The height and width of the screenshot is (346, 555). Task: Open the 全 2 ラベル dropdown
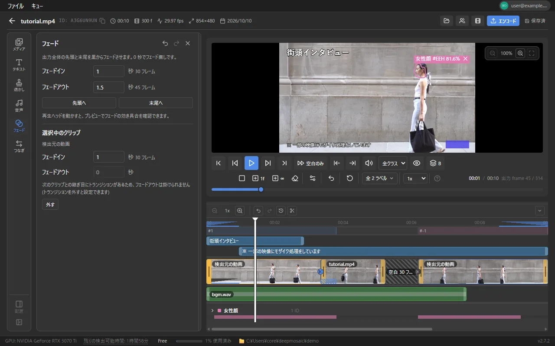pos(380,178)
